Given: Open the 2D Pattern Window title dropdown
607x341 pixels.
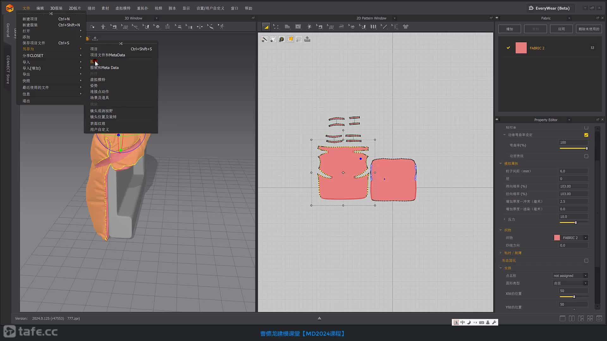Looking at the screenshot, I should click(x=395, y=18).
